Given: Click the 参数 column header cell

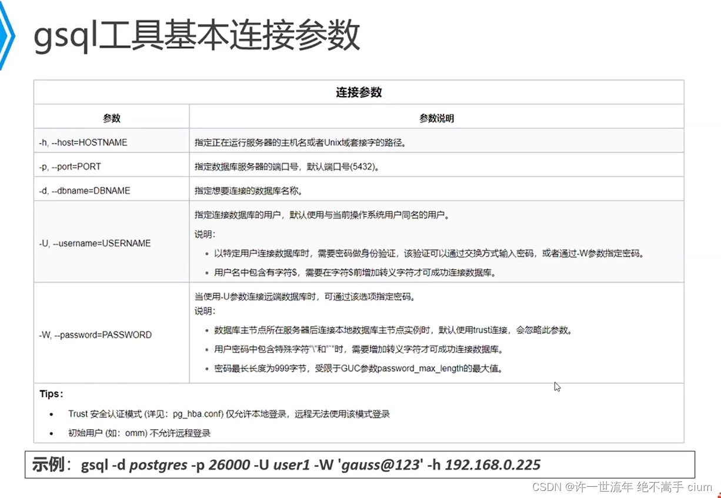Looking at the screenshot, I should [x=112, y=118].
